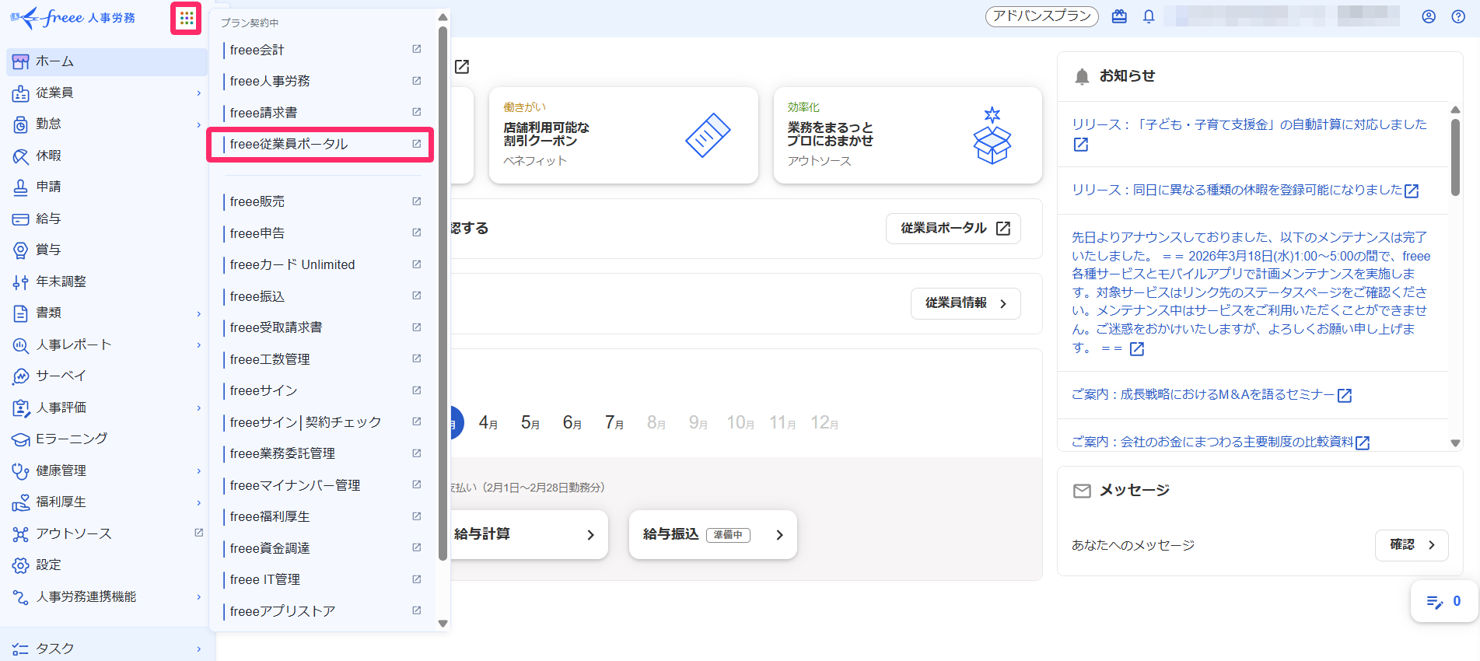Screen dimensions: 1480x661
Task: Click external-link icon beside freee振込
Action: 417,296
